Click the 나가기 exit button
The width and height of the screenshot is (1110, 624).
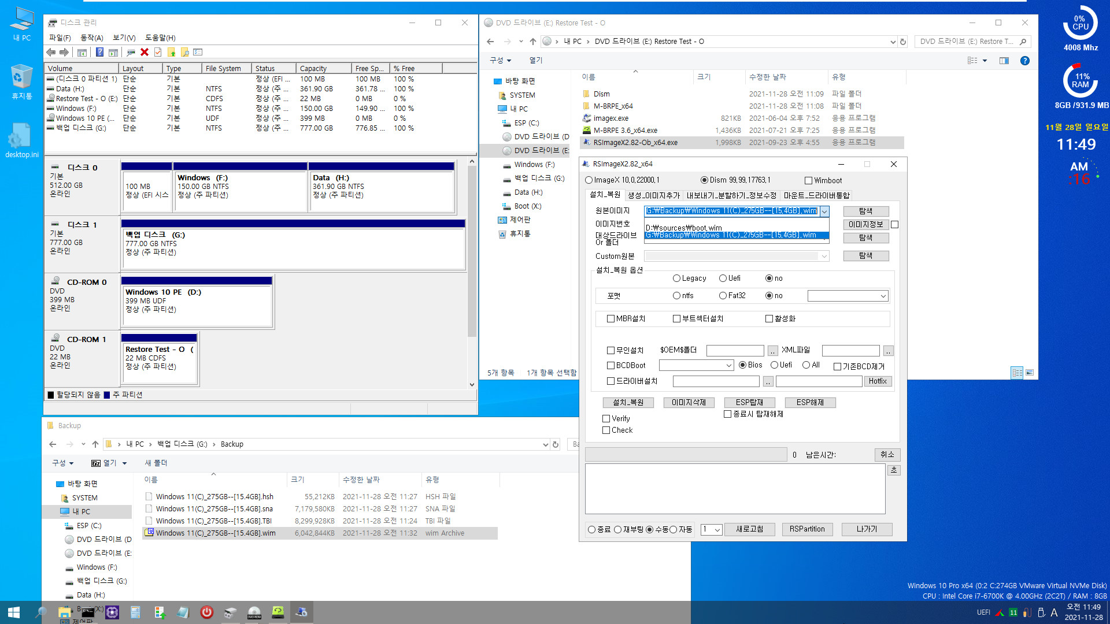pos(867,529)
